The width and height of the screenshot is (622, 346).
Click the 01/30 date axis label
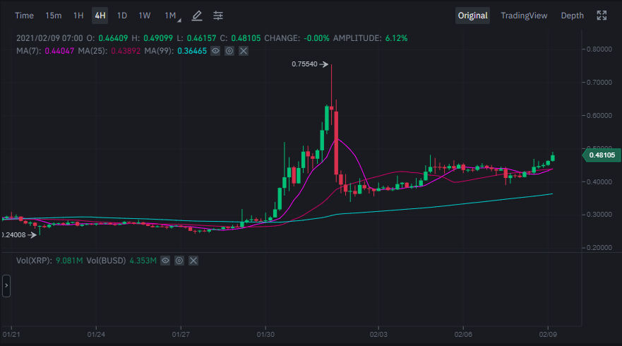[265, 335]
